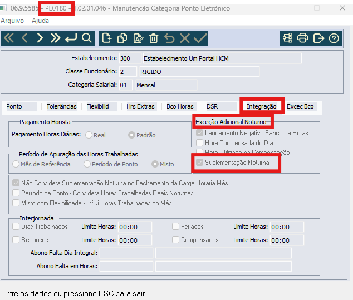This screenshot has width=353, height=300.
Task: Go to next record arrow
Action: pyautogui.click(x=40, y=38)
